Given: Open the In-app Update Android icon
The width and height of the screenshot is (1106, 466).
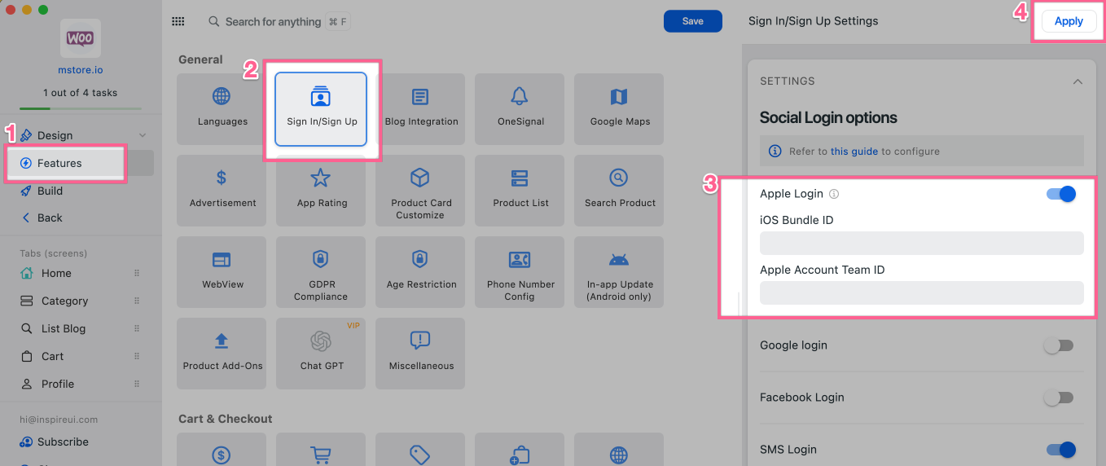Looking at the screenshot, I should (x=619, y=259).
